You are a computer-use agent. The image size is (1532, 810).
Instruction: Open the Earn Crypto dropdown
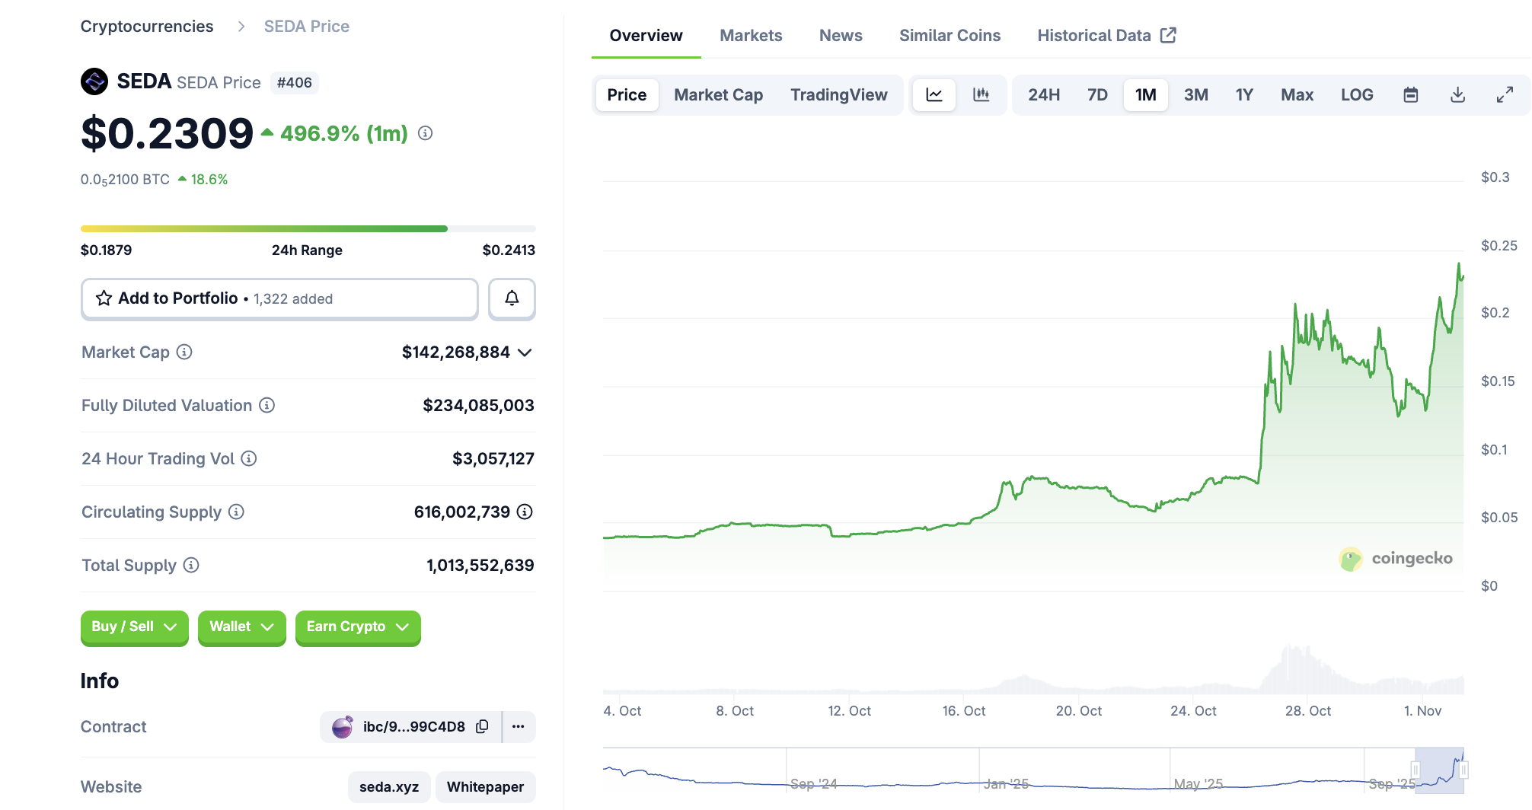pyautogui.click(x=357, y=627)
